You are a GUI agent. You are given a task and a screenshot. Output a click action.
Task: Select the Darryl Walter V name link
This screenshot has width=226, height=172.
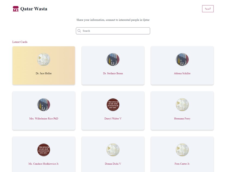pos(113,119)
